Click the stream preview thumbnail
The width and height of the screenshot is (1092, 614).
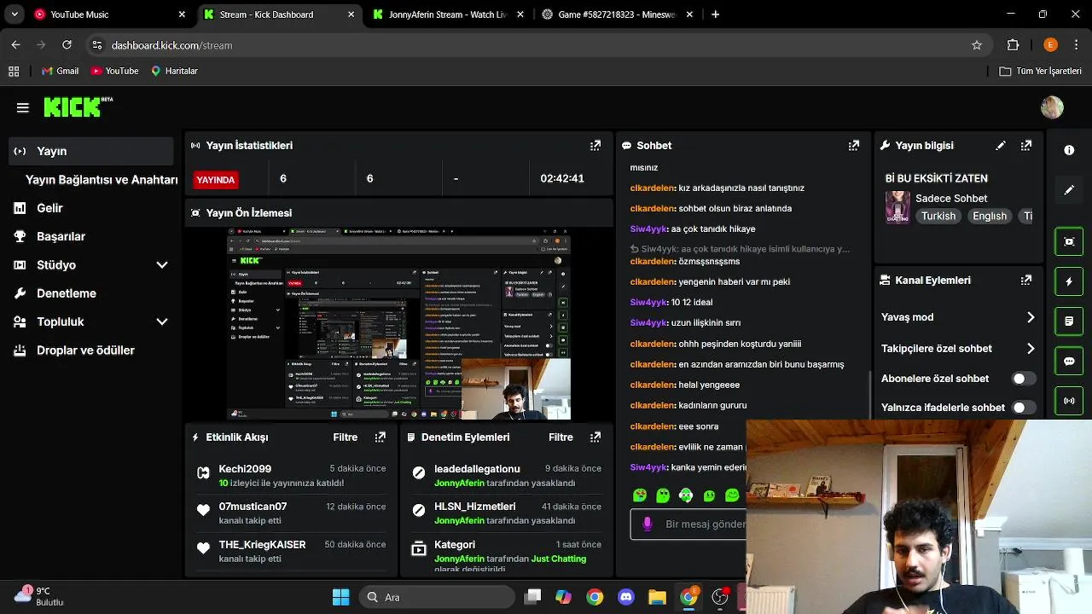point(398,324)
